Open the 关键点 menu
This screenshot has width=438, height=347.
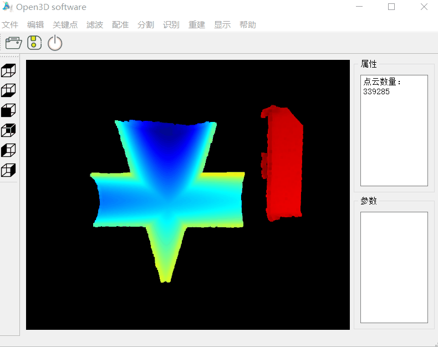click(65, 24)
